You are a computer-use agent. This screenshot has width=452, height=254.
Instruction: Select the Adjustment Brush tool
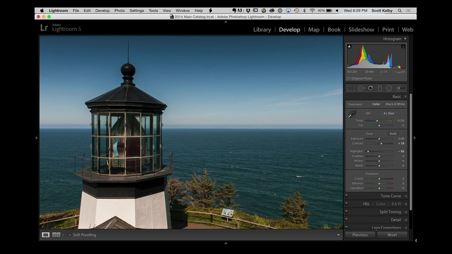401,88
